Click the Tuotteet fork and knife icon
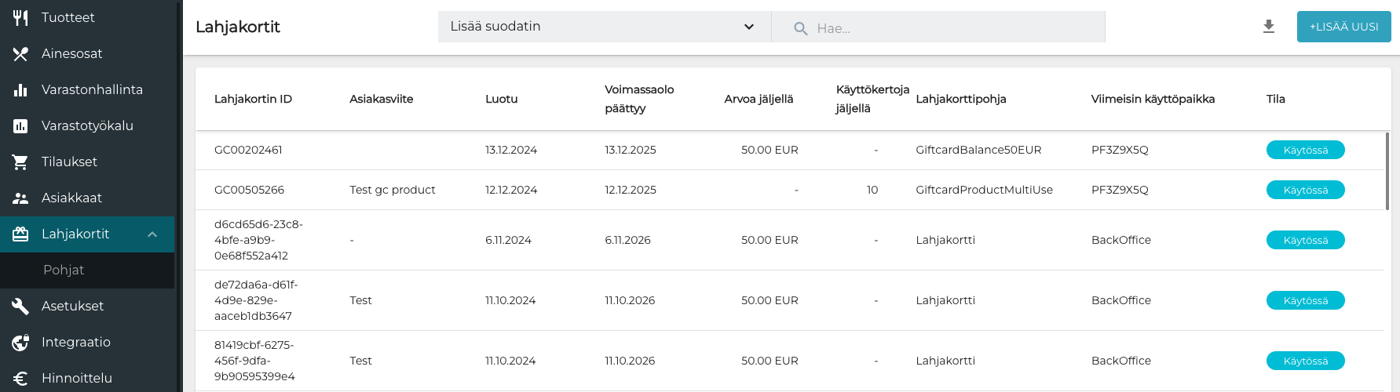The image size is (1400, 392). tap(20, 17)
